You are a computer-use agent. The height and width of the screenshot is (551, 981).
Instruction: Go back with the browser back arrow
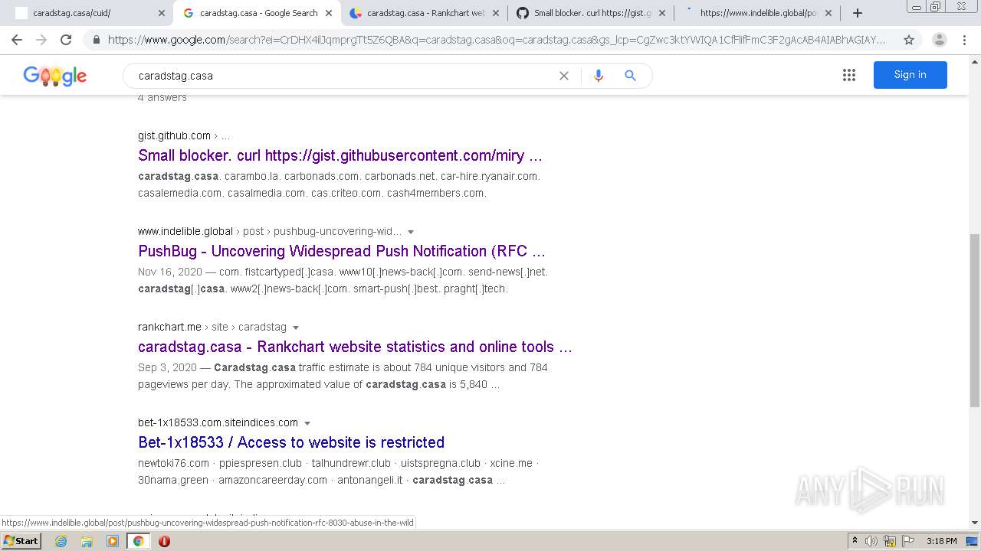17,40
